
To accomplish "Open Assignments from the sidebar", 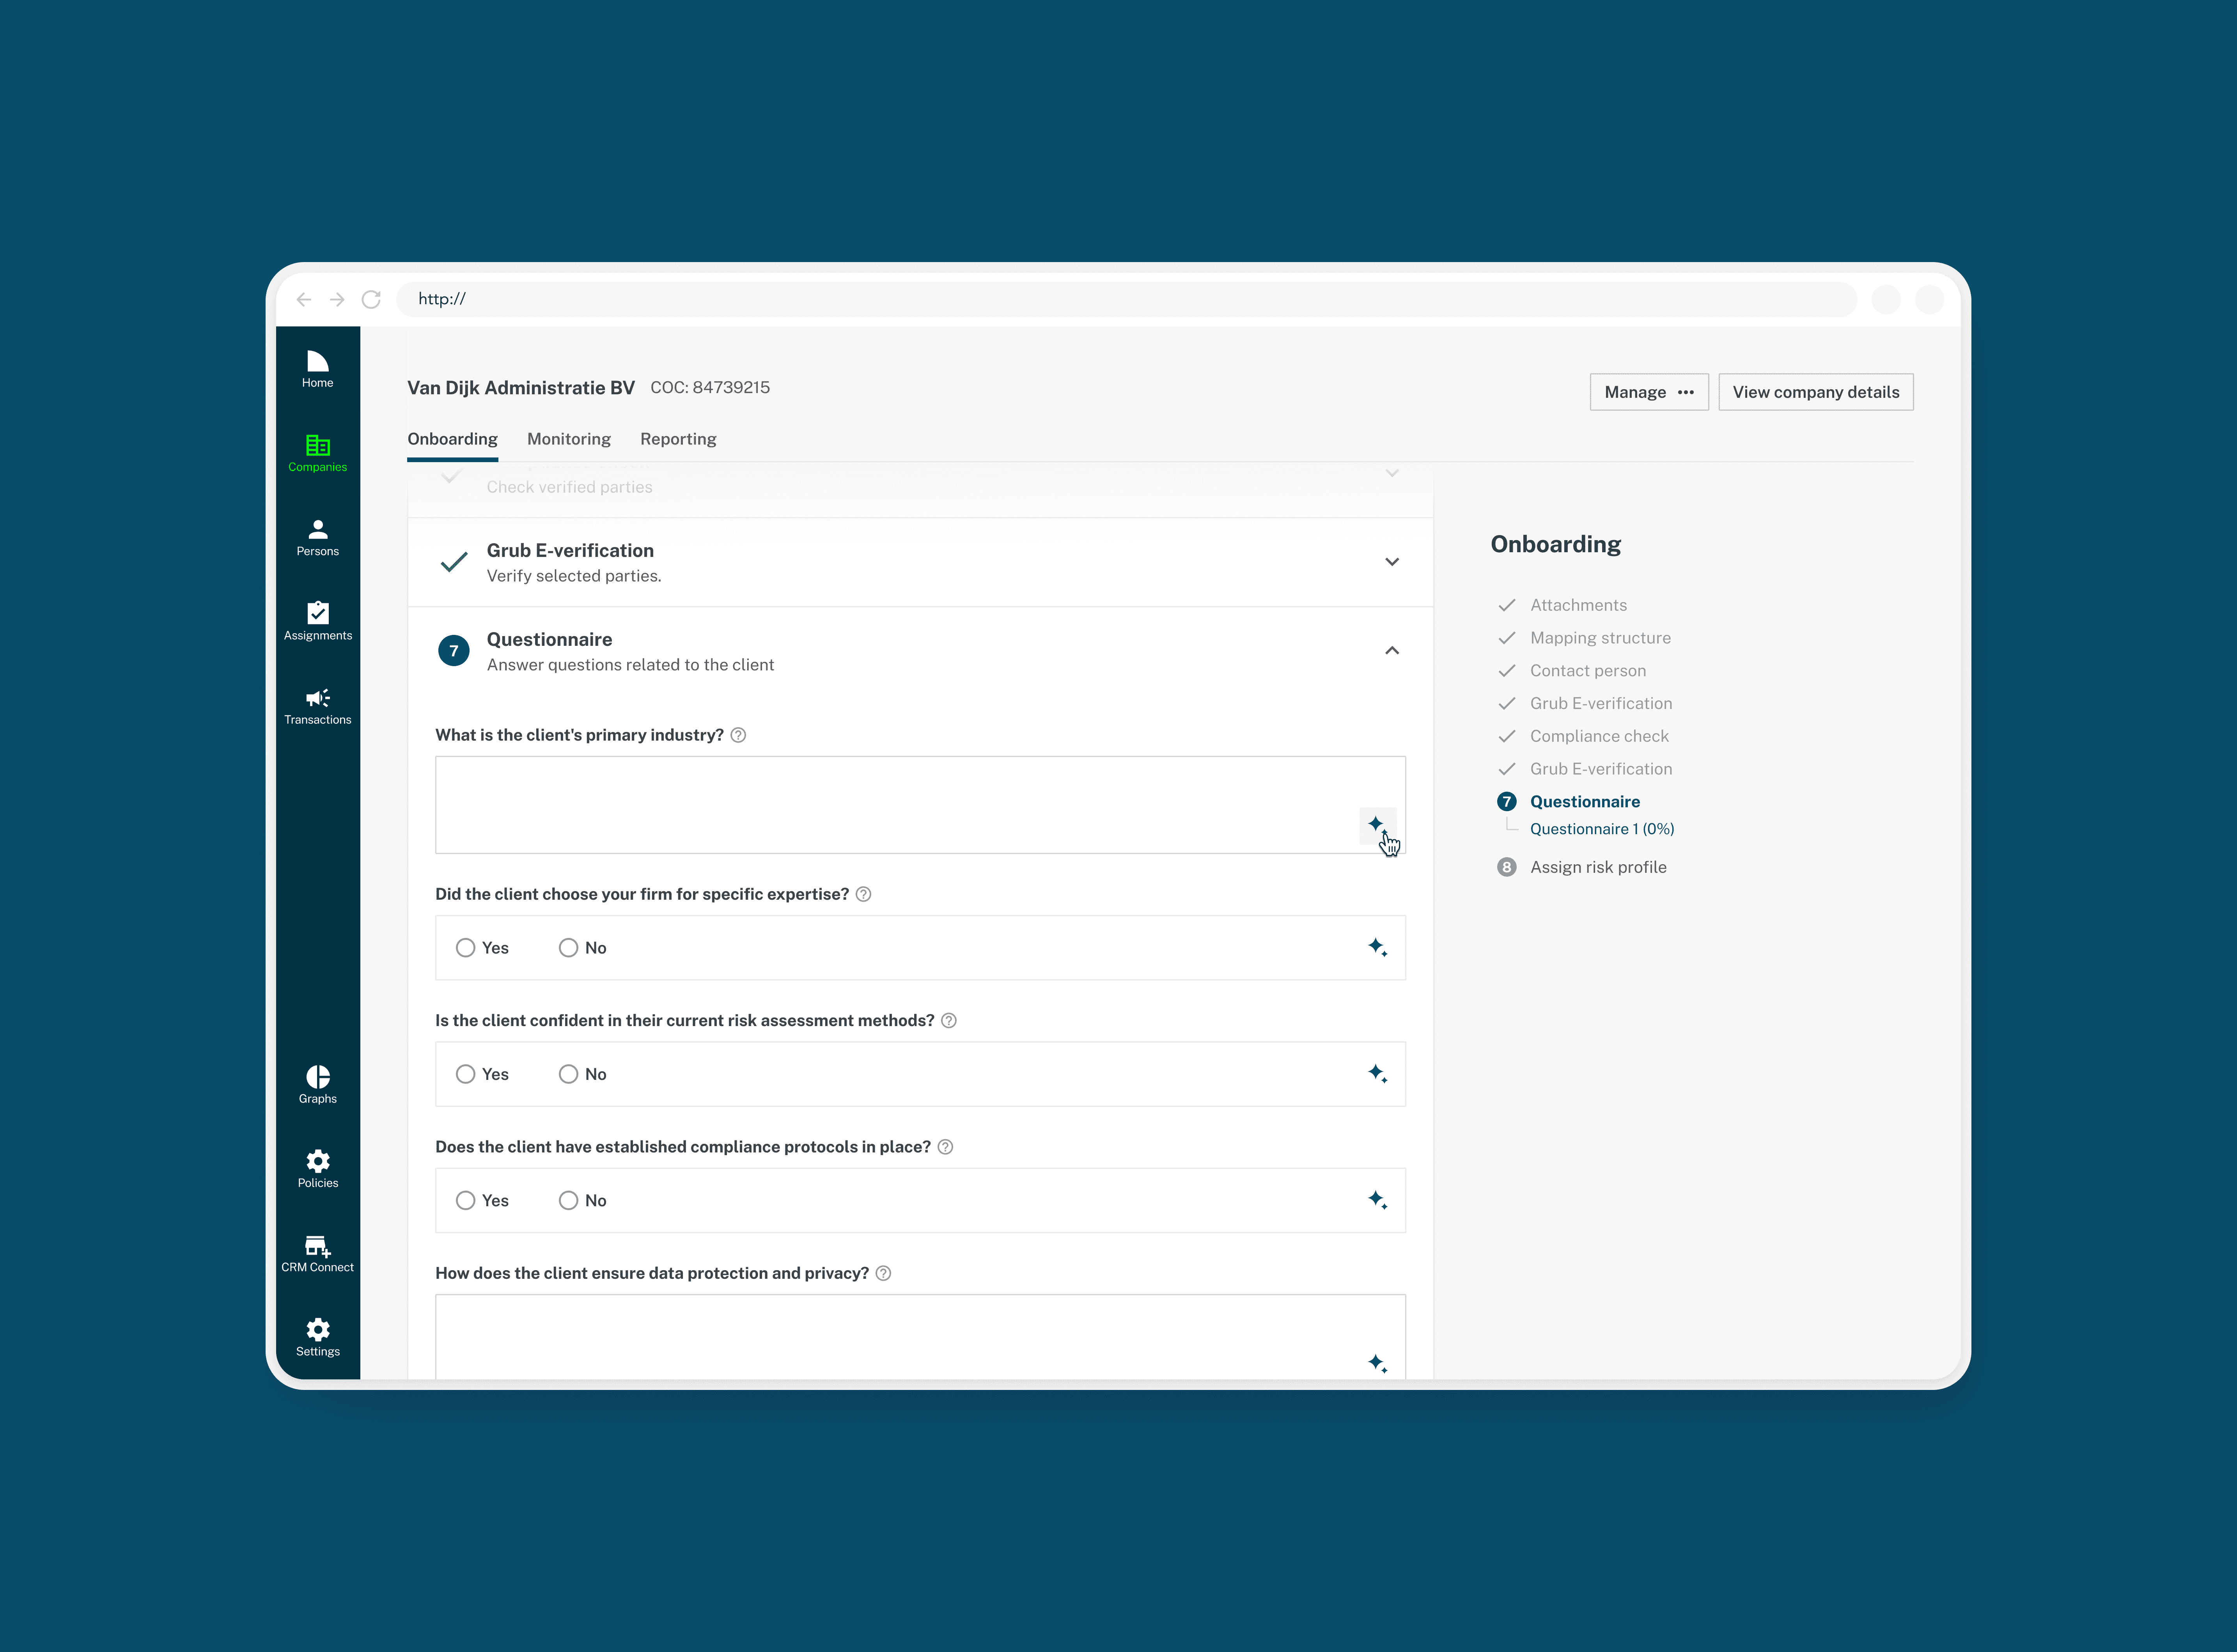I will [317, 621].
